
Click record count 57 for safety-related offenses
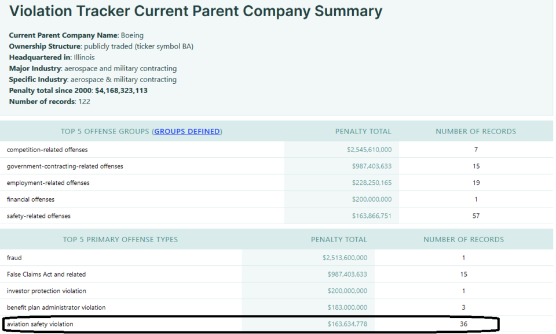pos(475,216)
